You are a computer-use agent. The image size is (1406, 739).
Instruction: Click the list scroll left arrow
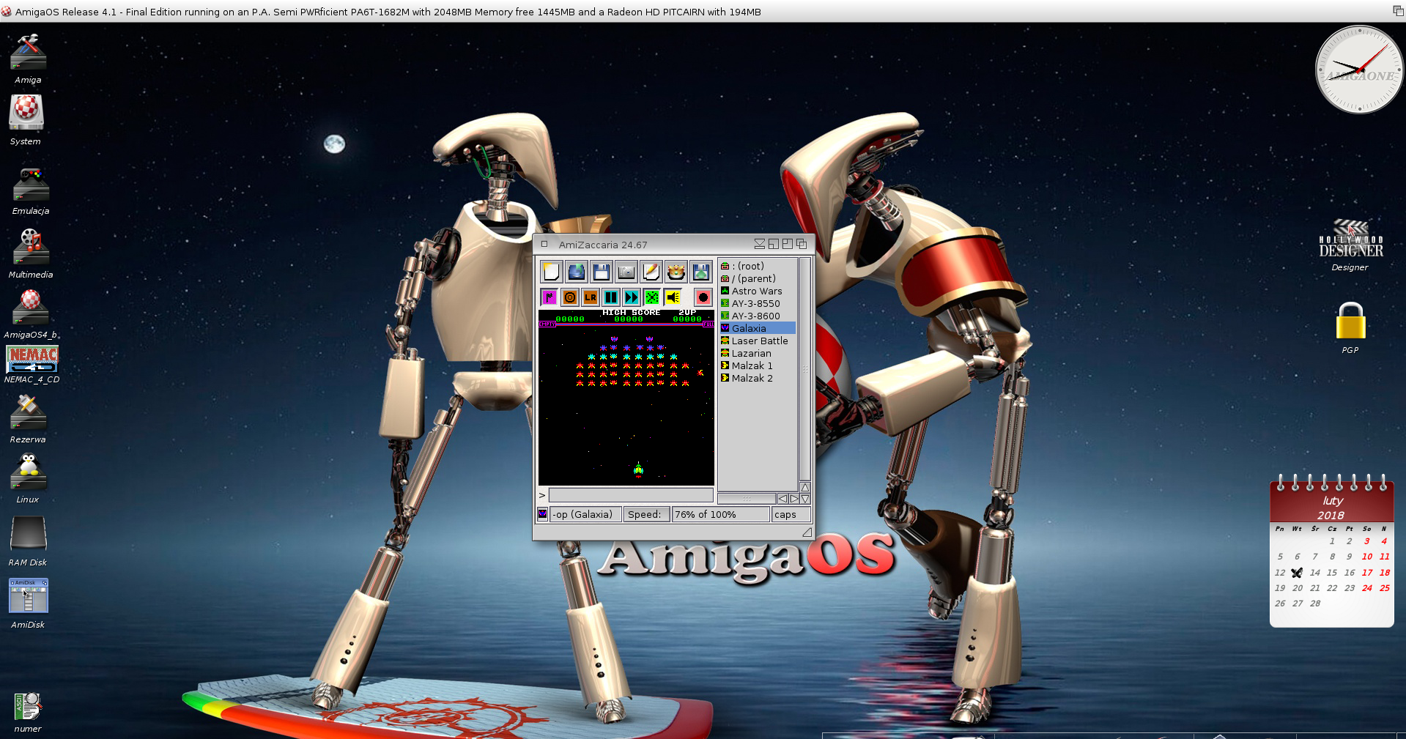click(782, 499)
